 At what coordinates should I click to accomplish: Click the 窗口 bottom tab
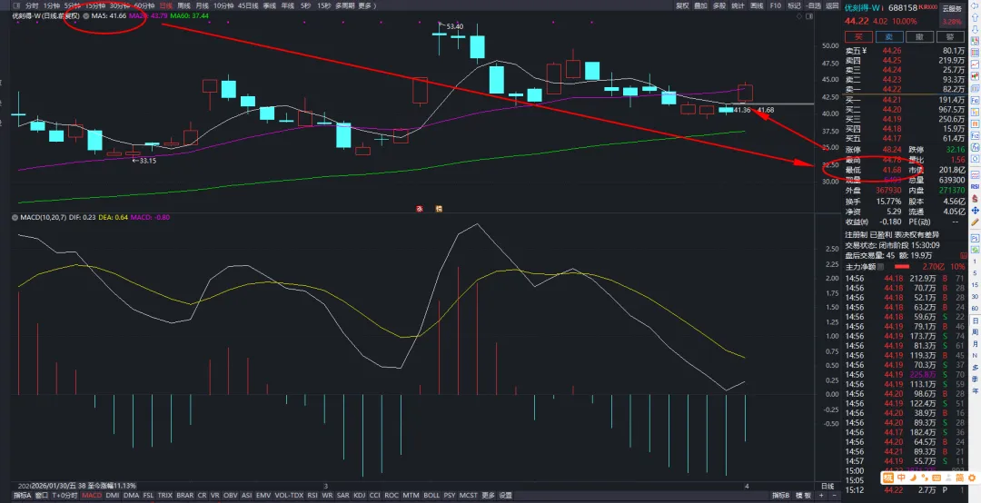(x=41, y=495)
